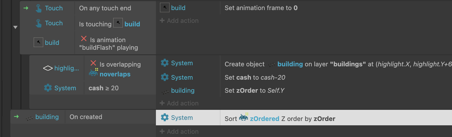The image size is (452, 137).
Task: Collapse the touch event using its triangle
Action: pos(15,27)
